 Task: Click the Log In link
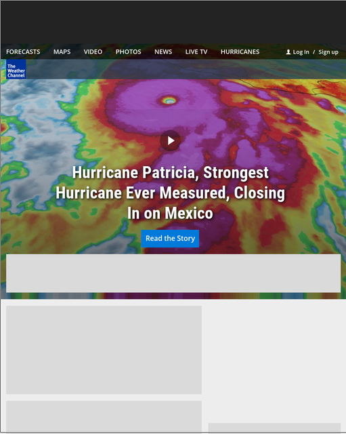301,52
